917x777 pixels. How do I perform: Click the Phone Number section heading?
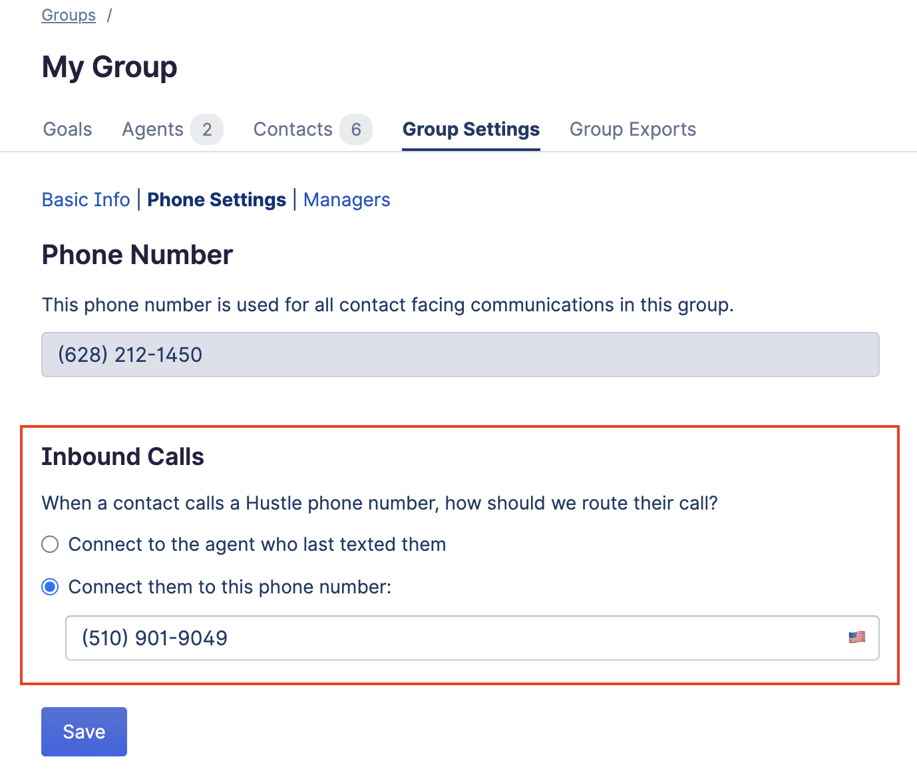pos(138,255)
